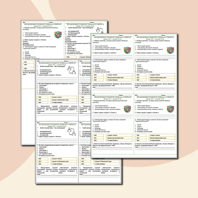
Task: Click the handshake globe icon in the front sheet's top-right card
Action: 170,50
